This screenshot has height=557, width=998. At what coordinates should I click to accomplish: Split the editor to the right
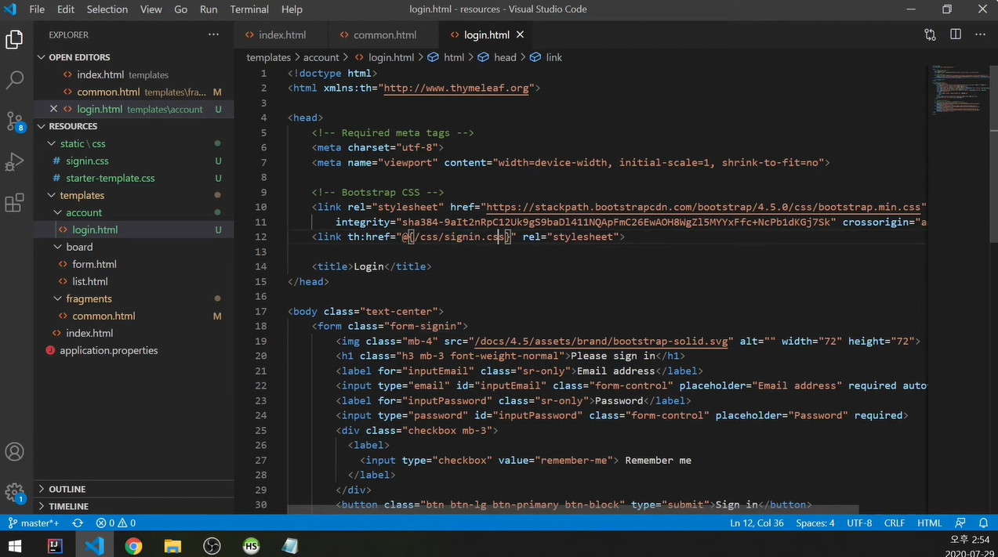pos(955,34)
